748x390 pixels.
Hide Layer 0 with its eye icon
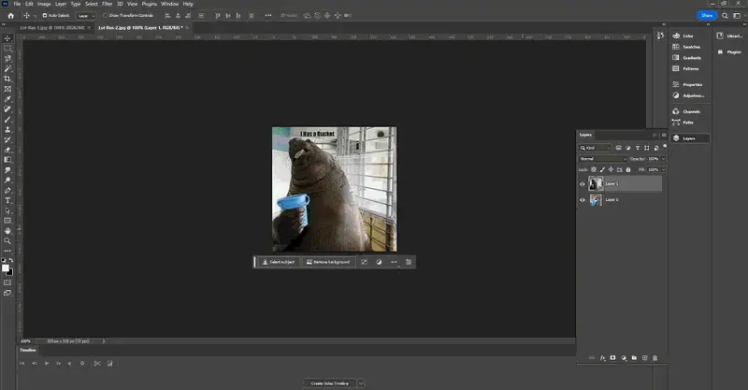[x=582, y=200]
